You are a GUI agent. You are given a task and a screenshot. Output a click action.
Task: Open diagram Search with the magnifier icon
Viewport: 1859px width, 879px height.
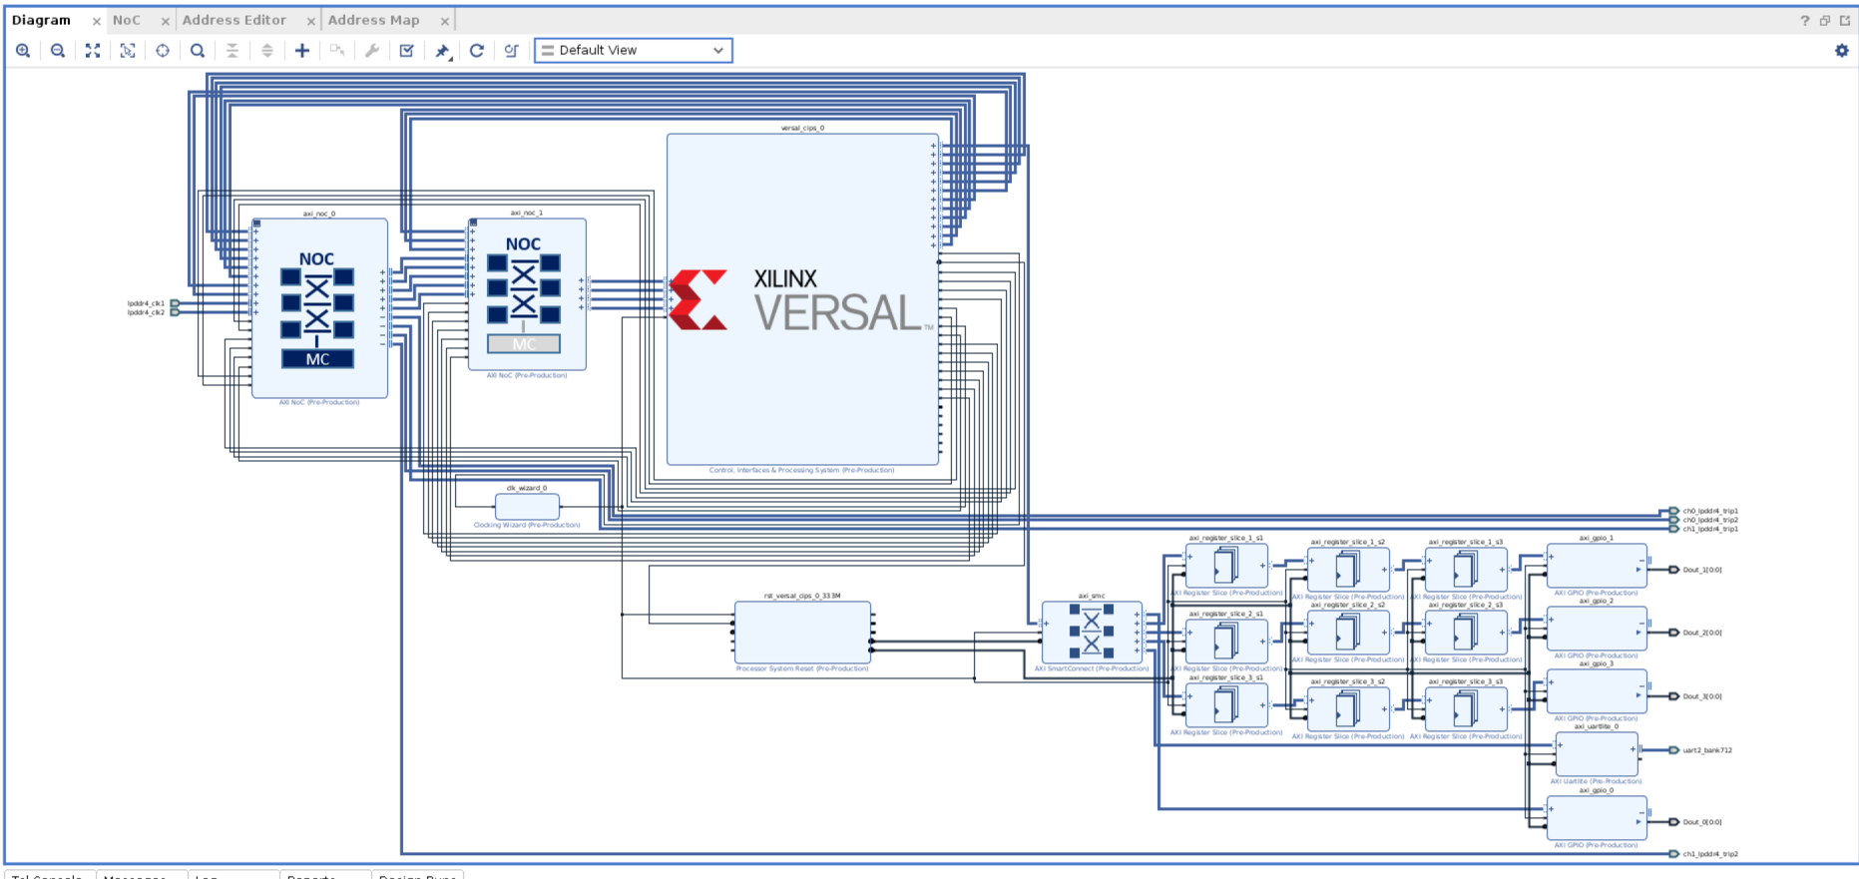tap(198, 51)
